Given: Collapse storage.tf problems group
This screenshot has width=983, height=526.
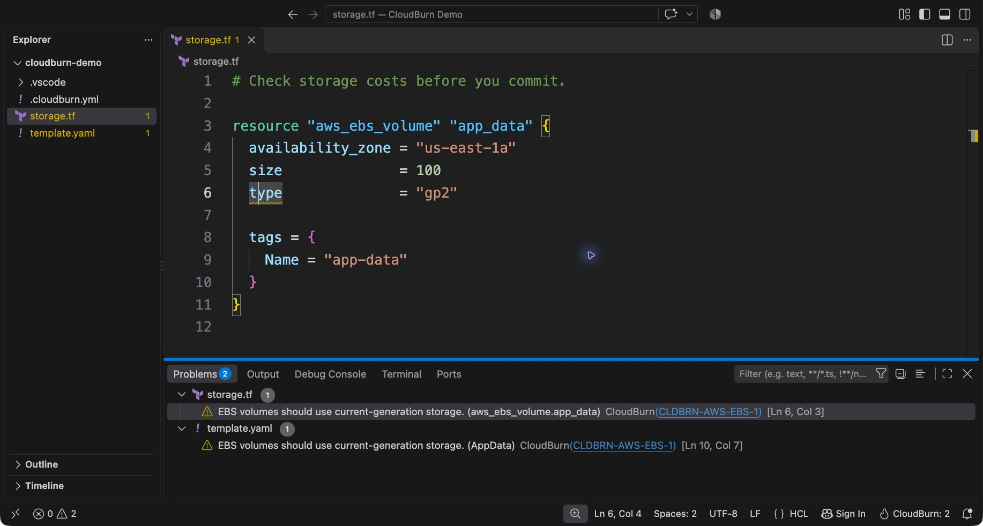Looking at the screenshot, I should pos(182,395).
